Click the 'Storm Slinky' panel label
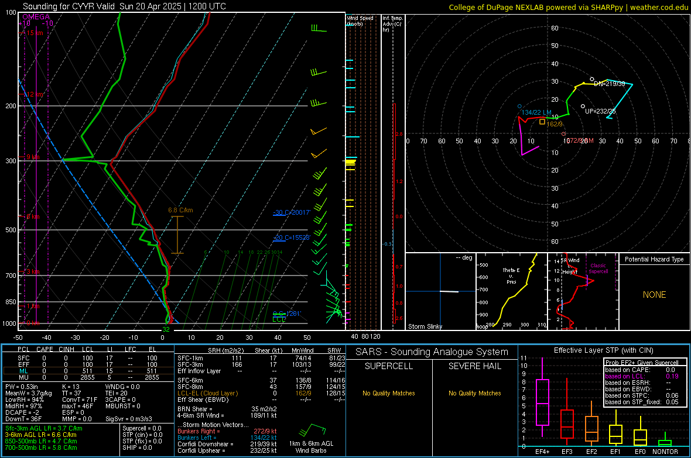 coord(425,326)
